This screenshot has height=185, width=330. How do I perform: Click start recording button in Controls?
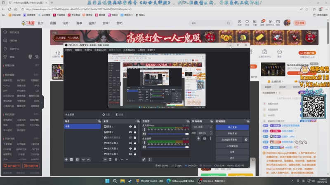point(232,133)
